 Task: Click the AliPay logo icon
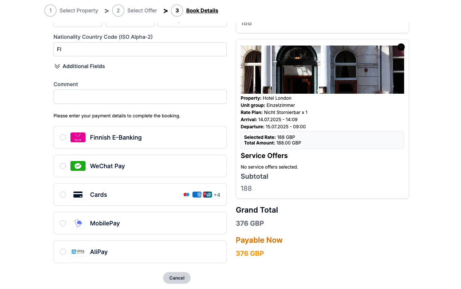tap(78, 252)
